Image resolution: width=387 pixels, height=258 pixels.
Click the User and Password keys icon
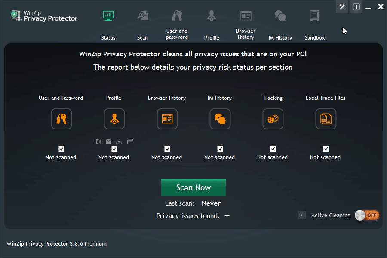click(x=61, y=119)
